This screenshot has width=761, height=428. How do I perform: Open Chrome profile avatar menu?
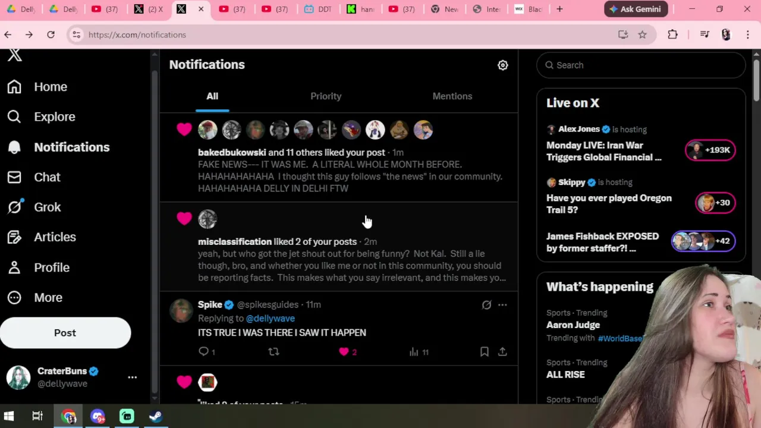tap(726, 34)
